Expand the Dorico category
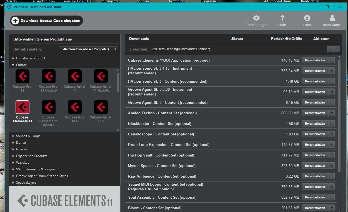The height and width of the screenshot is (212, 348). (x=13, y=143)
